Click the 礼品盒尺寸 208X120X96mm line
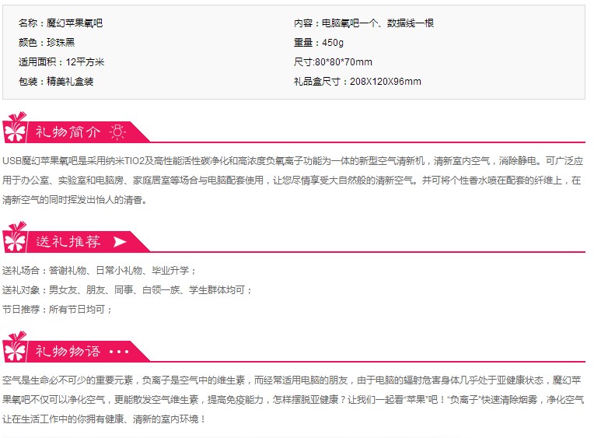 [357, 81]
